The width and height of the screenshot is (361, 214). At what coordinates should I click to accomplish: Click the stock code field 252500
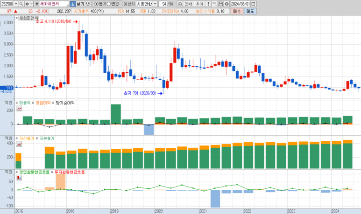7,4
